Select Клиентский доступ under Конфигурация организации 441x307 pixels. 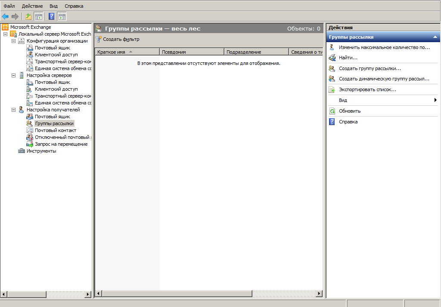tap(56, 55)
